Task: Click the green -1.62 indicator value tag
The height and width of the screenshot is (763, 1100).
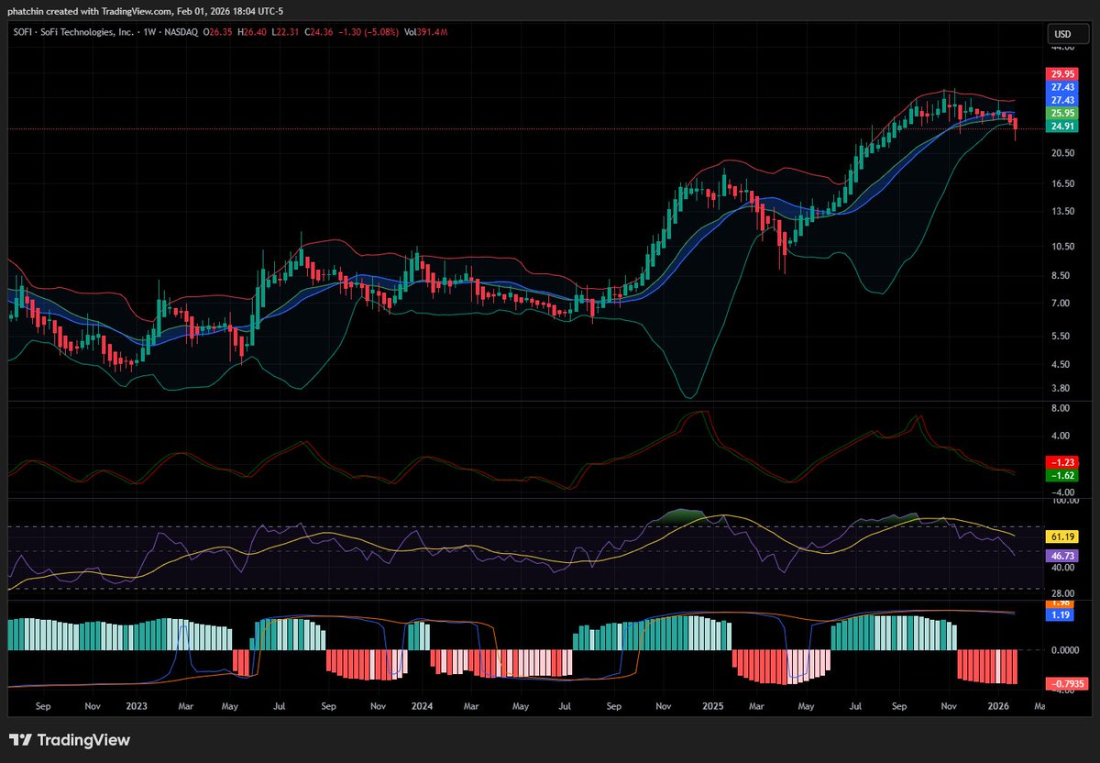Action: coord(1061,475)
